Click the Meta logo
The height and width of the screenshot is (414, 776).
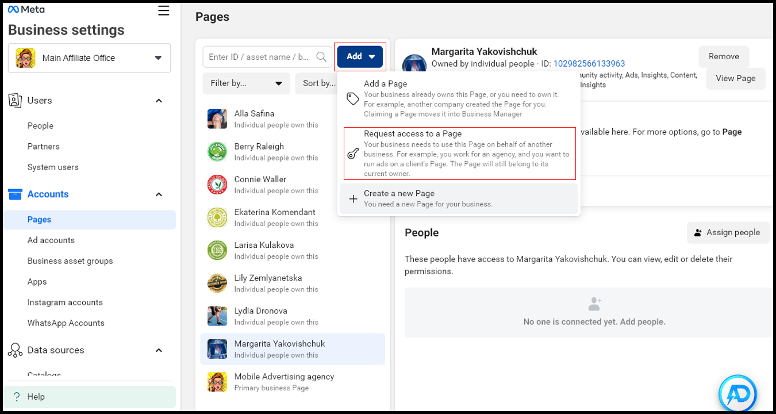26,10
